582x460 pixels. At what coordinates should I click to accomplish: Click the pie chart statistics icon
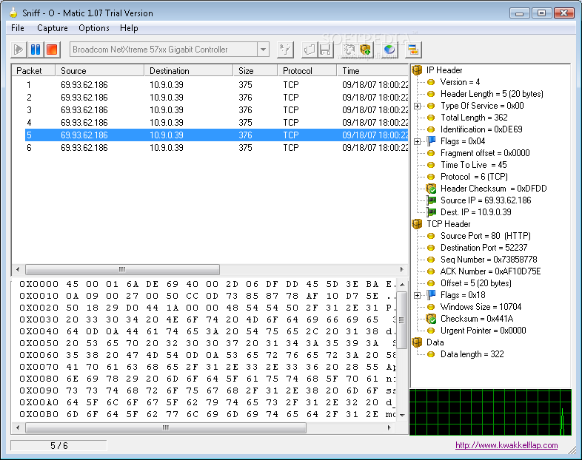[389, 50]
